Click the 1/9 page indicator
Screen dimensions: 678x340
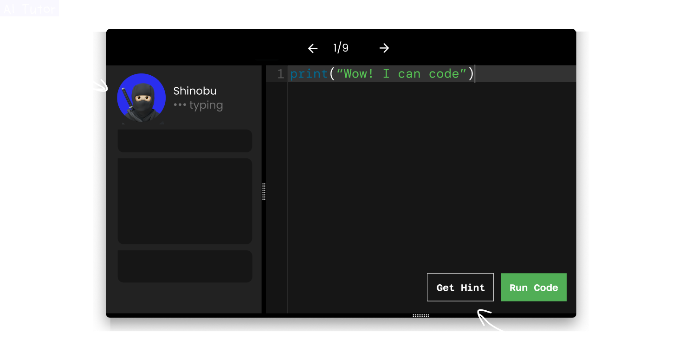341,48
